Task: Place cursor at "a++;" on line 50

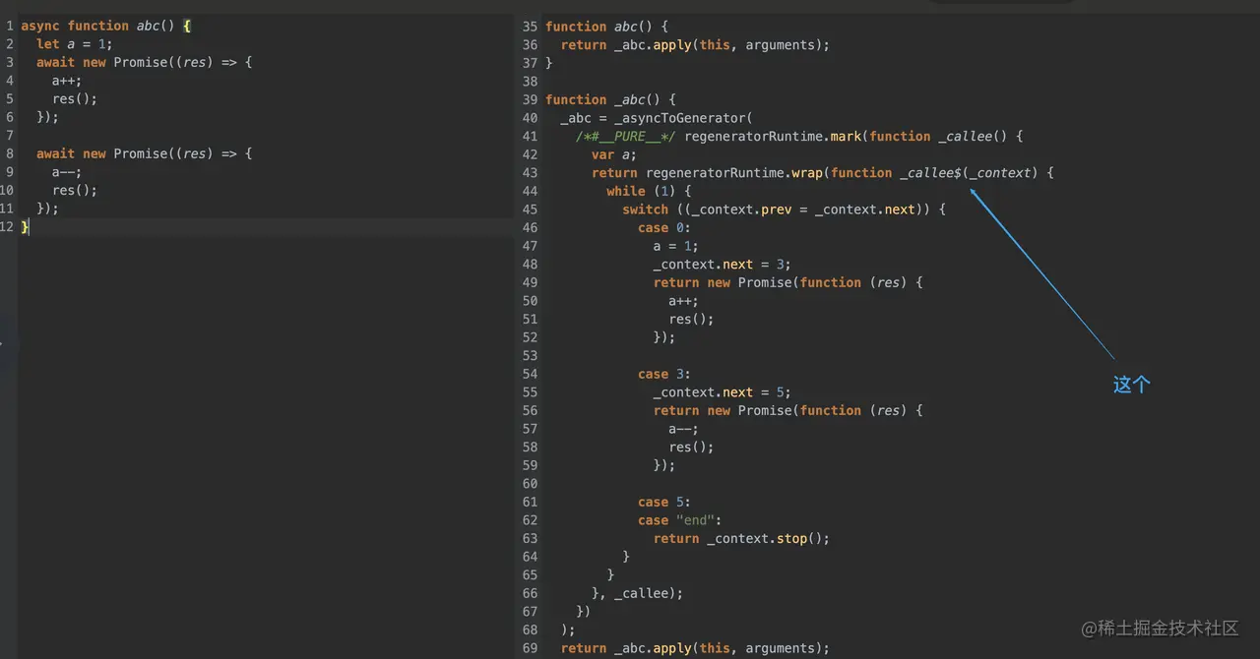Action: pyautogui.click(x=683, y=301)
